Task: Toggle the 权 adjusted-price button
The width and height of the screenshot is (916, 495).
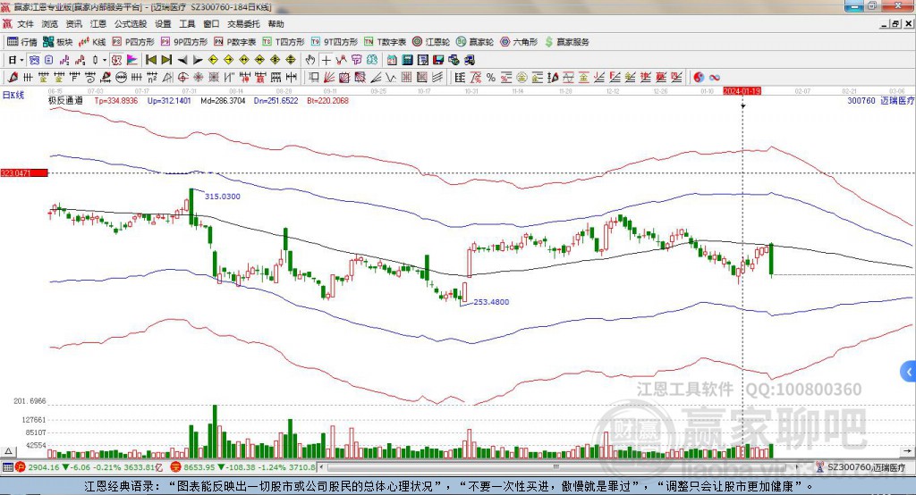Action: point(116,60)
